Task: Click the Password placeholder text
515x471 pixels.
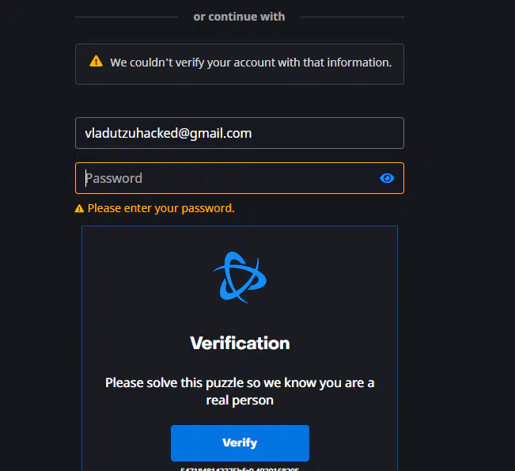Action: 114,178
